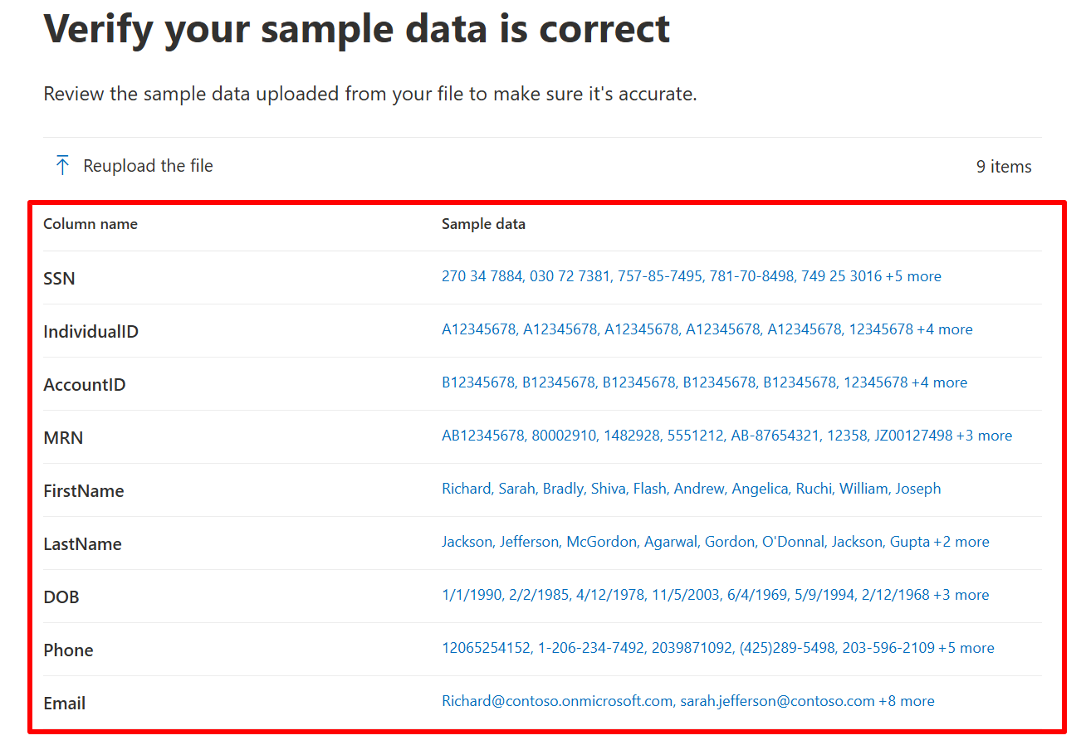Viewport: 1081px width, 750px height.
Task: Select the FirstName sample data list
Action: (691, 488)
